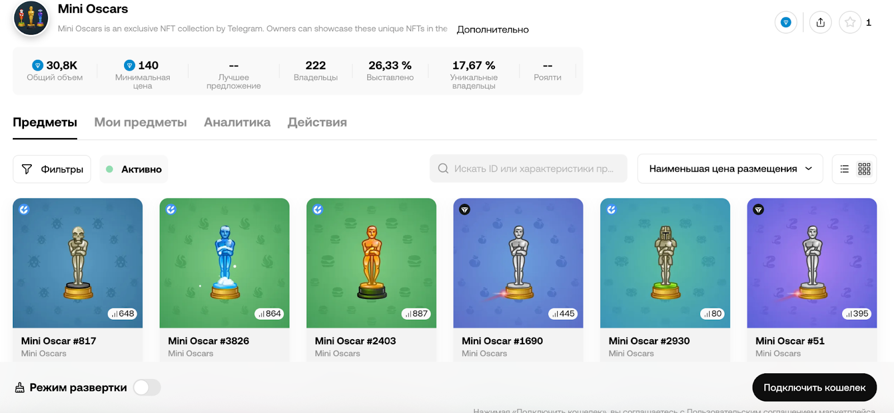Open Mini Oscar #2403 title link

point(355,341)
